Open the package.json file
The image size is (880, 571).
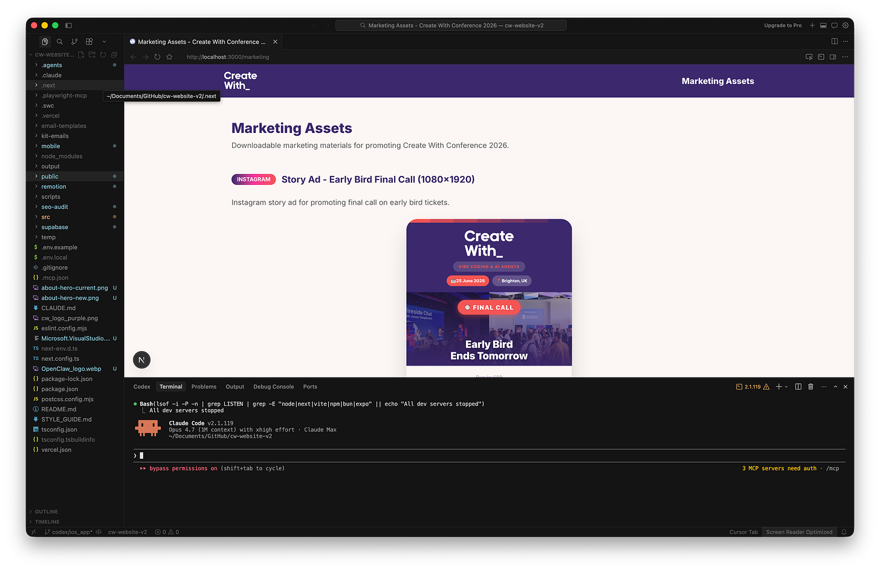tap(75, 389)
